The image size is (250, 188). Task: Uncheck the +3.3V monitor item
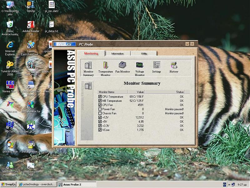tap(100, 126)
